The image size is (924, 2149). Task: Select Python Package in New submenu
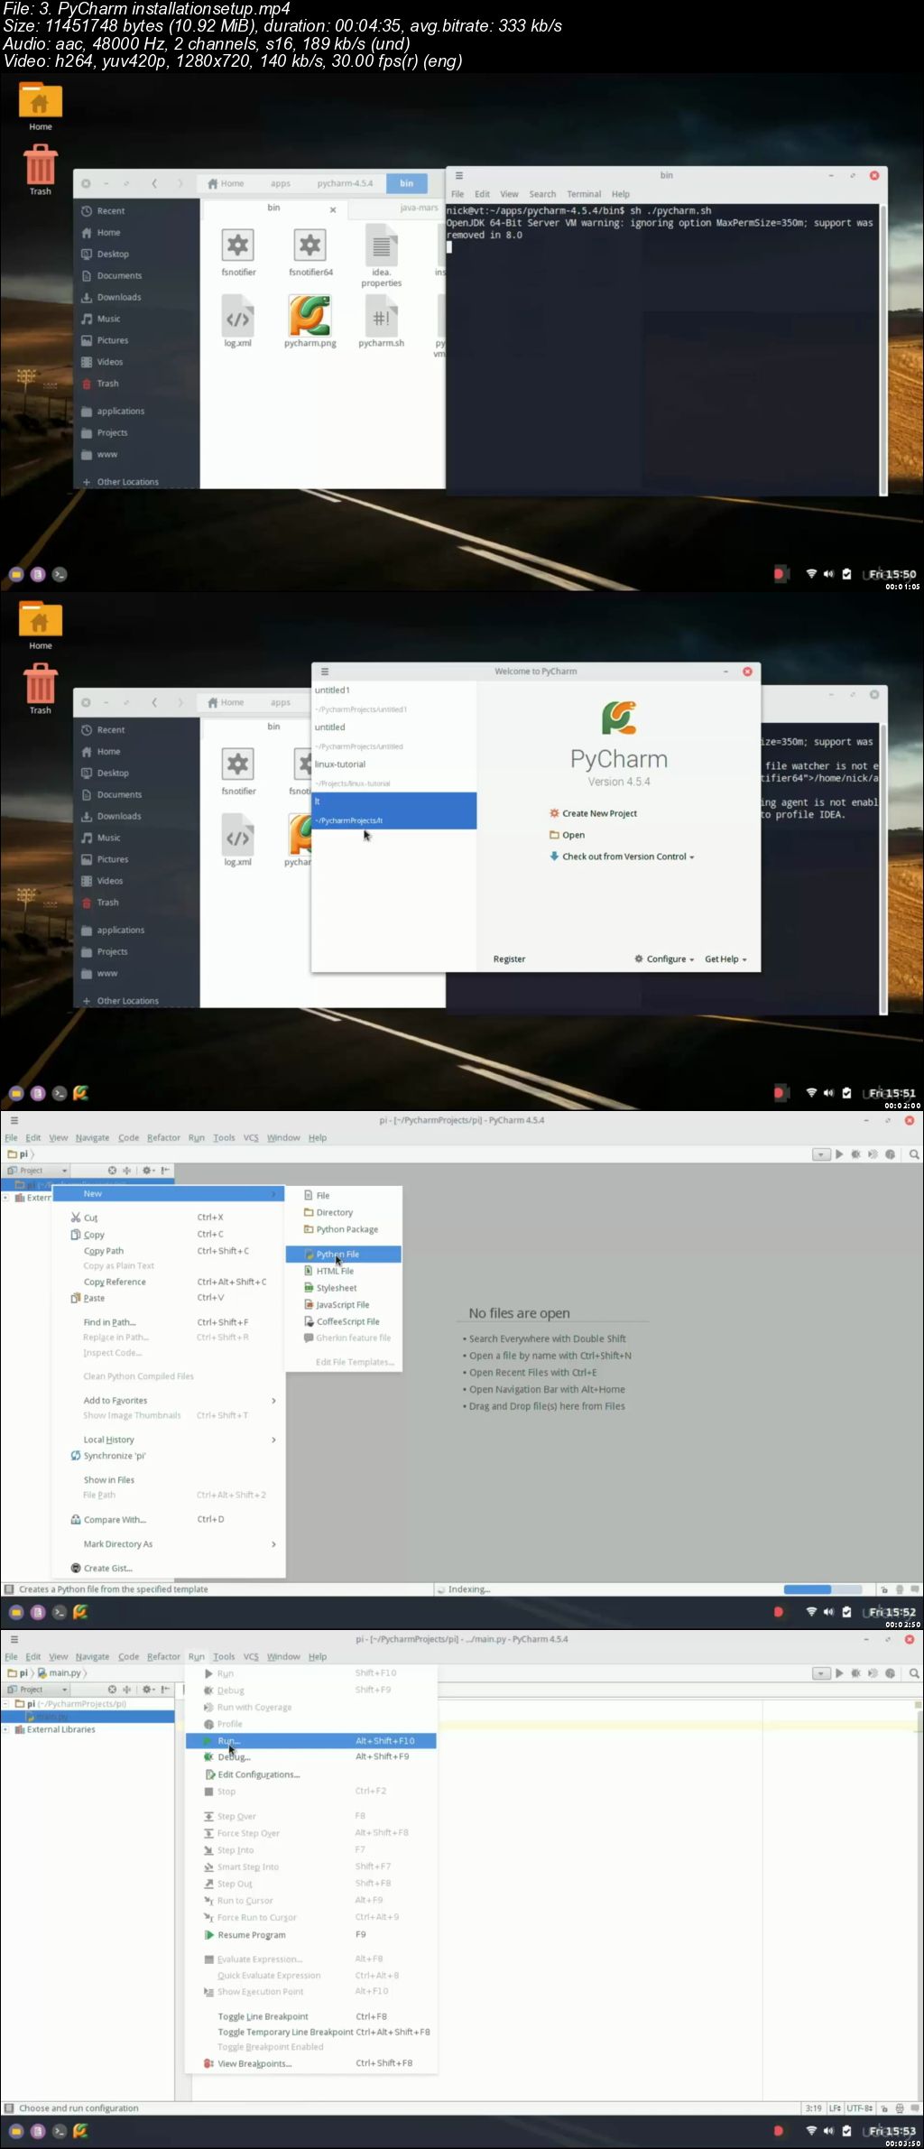[x=344, y=1229]
